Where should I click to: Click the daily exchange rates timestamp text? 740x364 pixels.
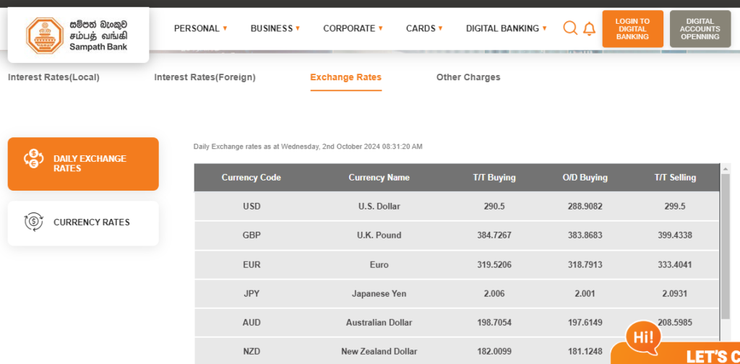click(x=308, y=147)
